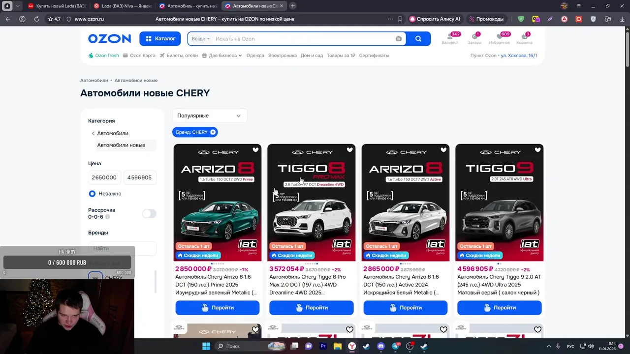Switch to the Купить новый Lada tab

(x=56, y=6)
